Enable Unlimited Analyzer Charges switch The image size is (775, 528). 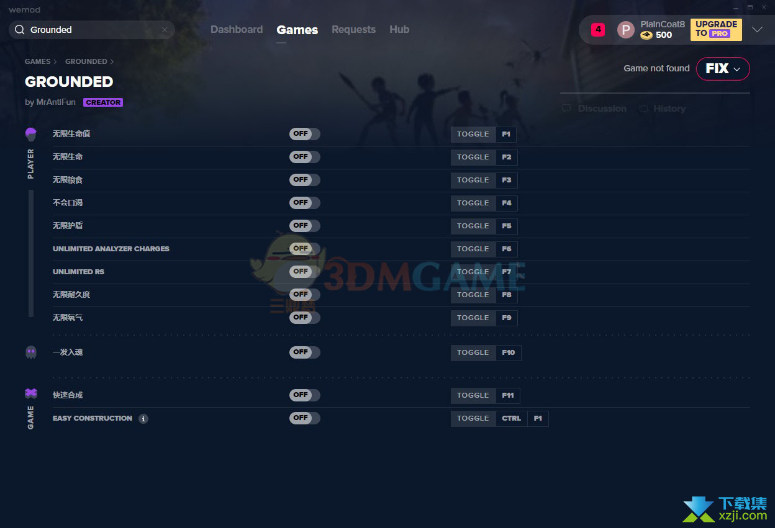[x=304, y=249]
